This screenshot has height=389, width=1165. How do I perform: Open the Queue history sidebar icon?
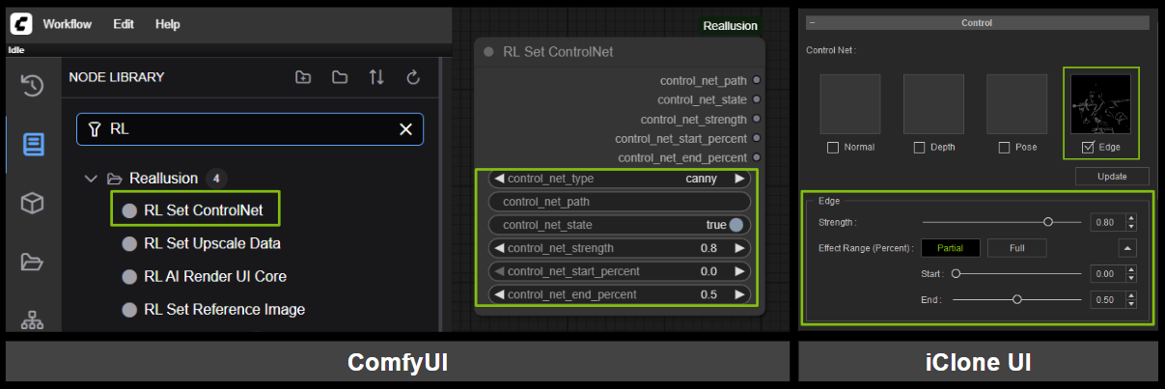click(x=33, y=86)
